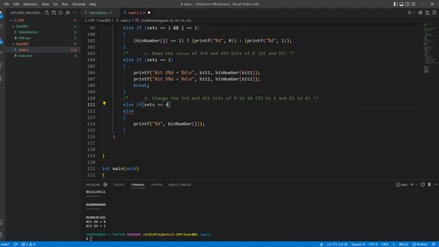Image resolution: width=439 pixels, height=247 pixels.
Task: Change Spaces: 4 indentation setting
Action: click(x=358, y=244)
